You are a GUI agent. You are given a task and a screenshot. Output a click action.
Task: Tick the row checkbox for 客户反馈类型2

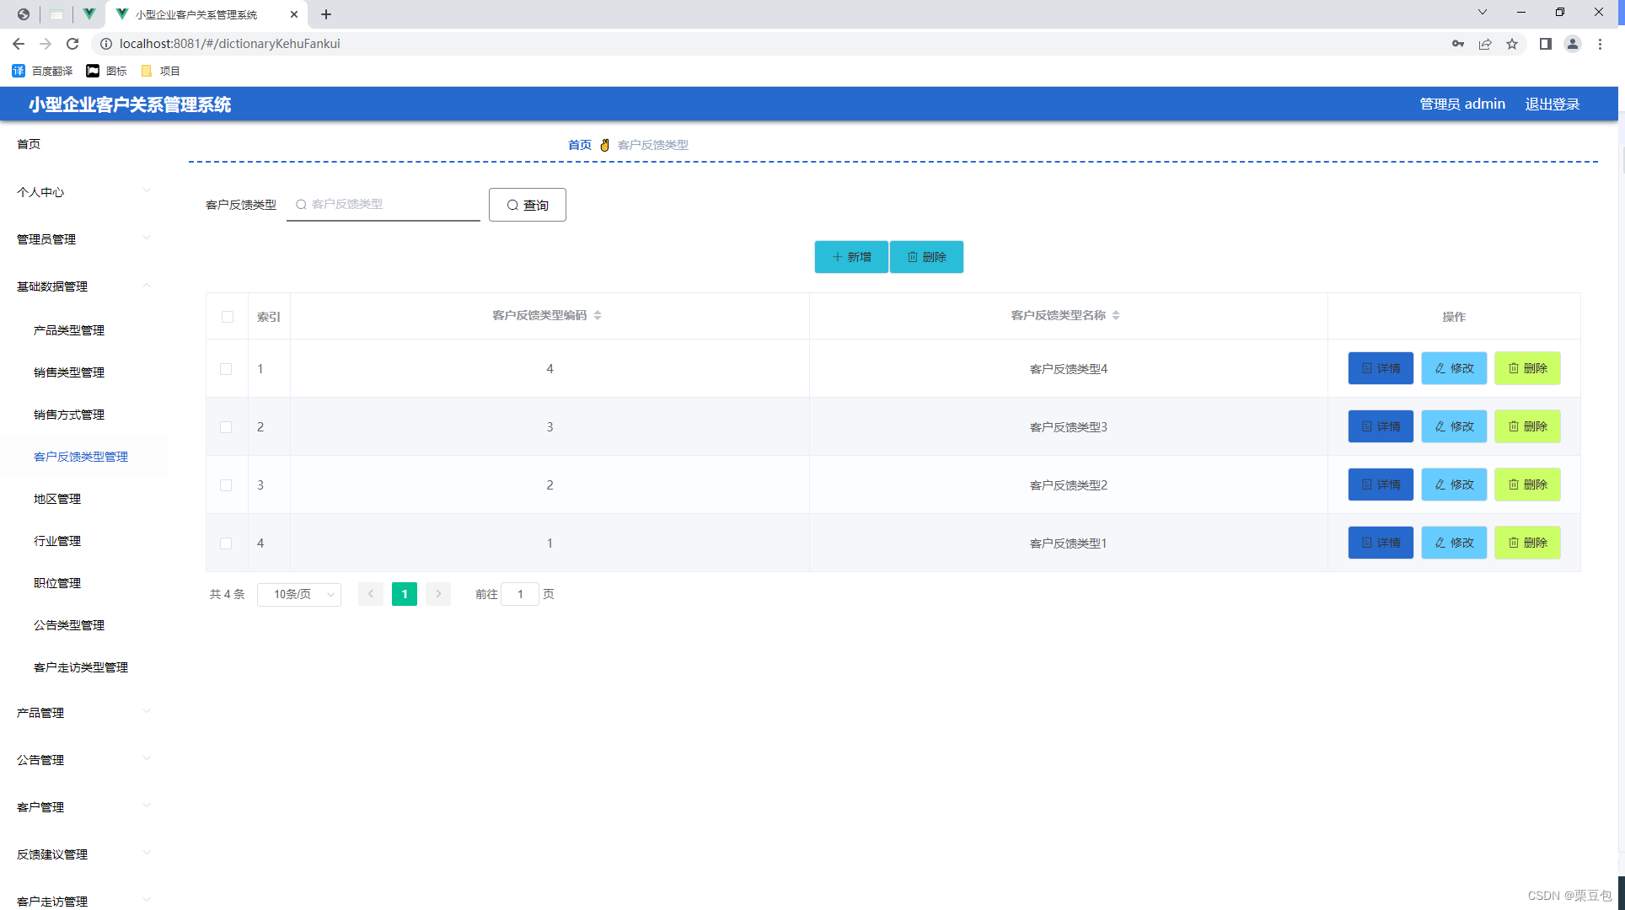[226, 485]
